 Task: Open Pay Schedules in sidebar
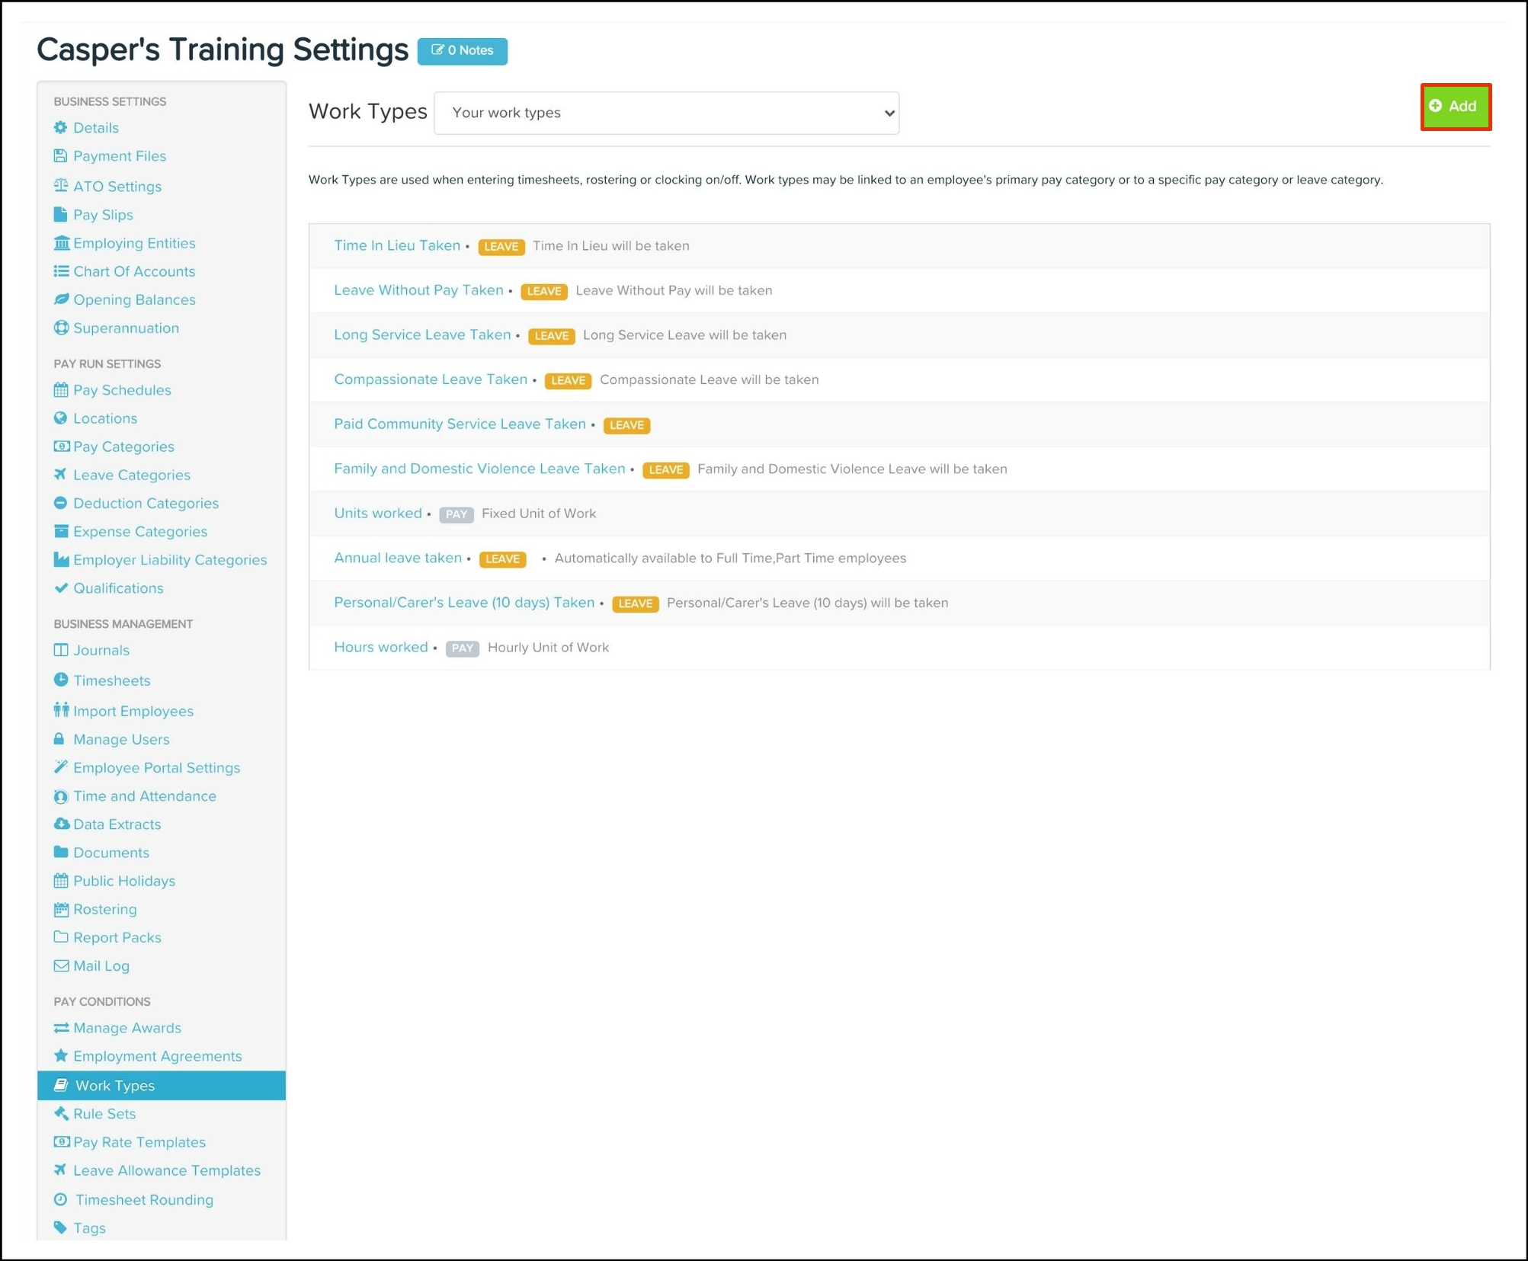122,390
